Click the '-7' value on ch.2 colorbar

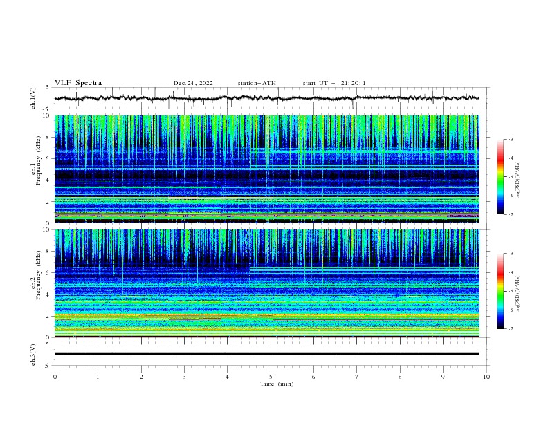(x=510, y=328)
